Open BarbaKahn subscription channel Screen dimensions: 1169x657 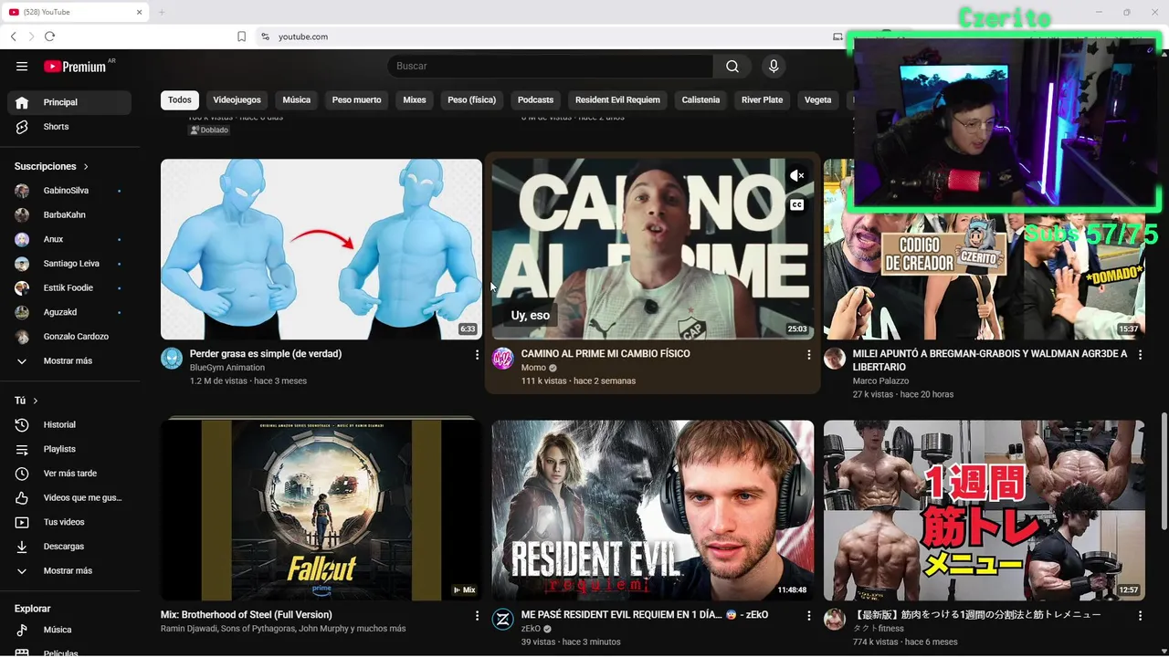[x=69, y=214]
